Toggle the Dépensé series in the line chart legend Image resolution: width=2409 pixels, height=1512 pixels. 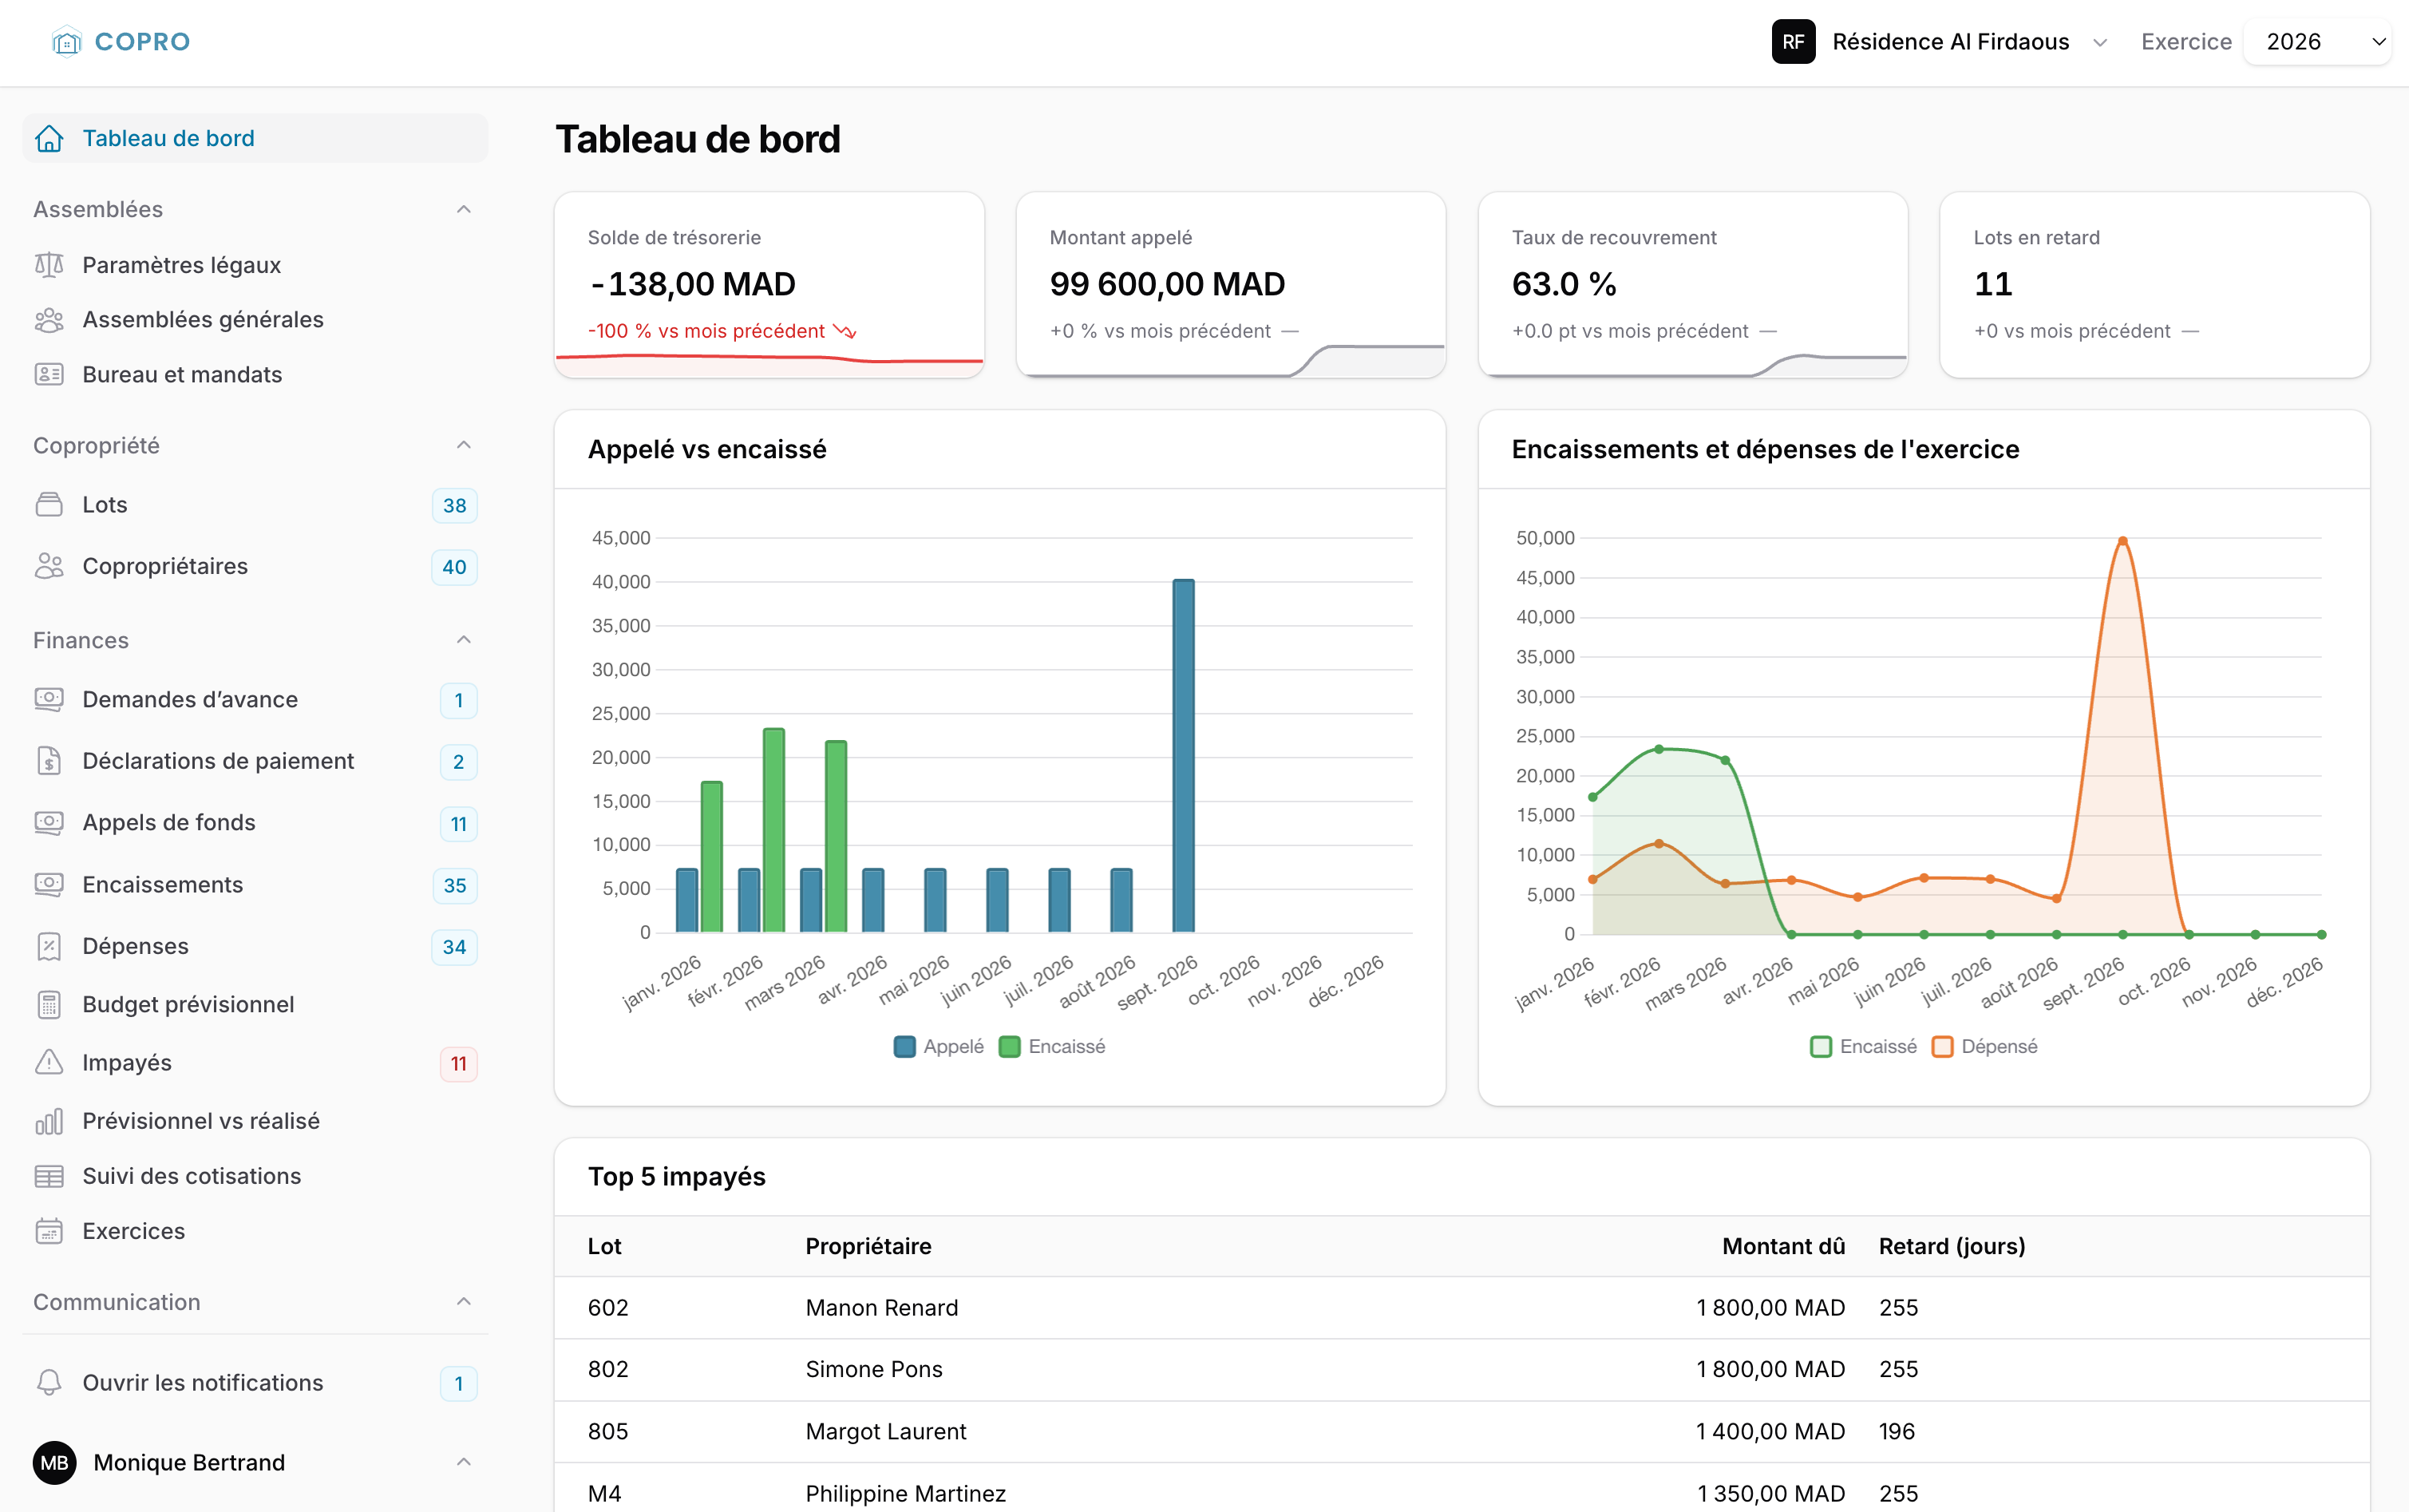coord(1984,1047)
